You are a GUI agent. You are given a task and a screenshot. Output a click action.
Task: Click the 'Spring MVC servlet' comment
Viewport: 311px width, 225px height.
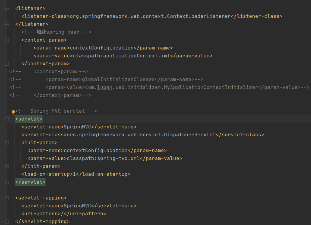(x=56, y=111)
